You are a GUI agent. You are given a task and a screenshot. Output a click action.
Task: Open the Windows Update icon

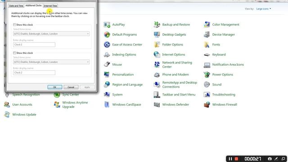[7, 114]
